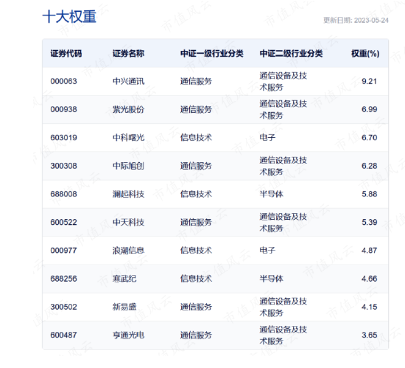405x368 pixels.
Task: Click stock name 澜起科技
Action: pos(128,194)
